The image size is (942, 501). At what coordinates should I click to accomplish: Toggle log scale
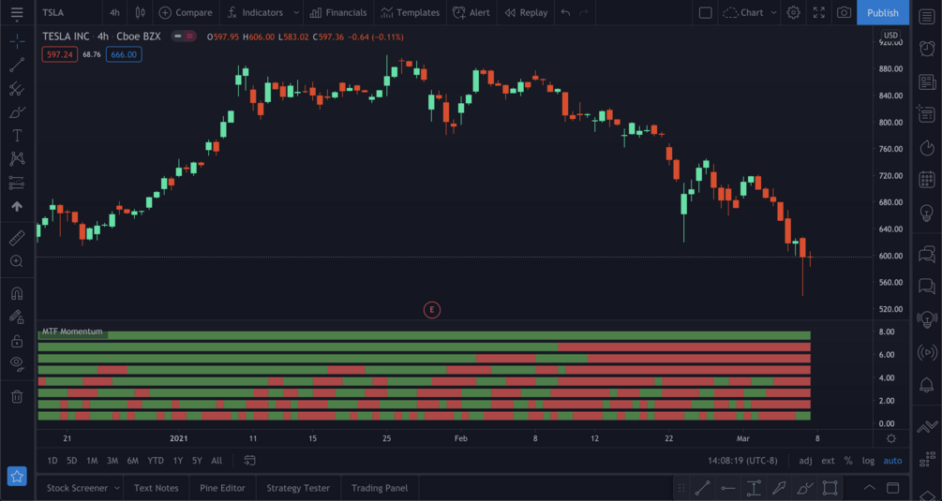point(868,461)
